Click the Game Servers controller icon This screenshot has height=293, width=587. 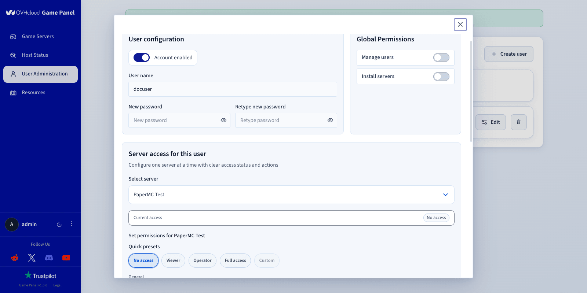click(13, 37)
